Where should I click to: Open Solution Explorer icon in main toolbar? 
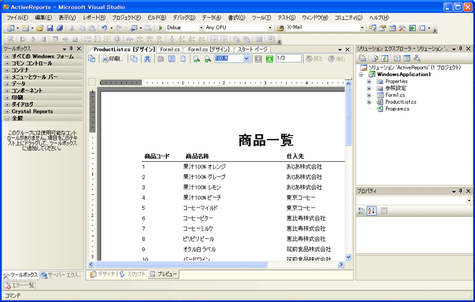tap(373, 28)
